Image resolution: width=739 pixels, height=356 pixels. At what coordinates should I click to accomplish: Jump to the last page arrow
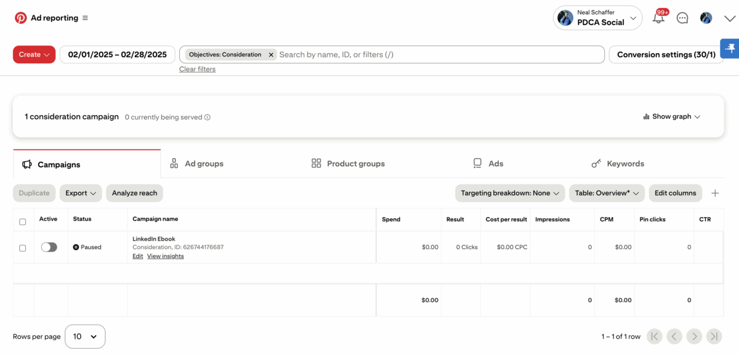click(714, 336)
